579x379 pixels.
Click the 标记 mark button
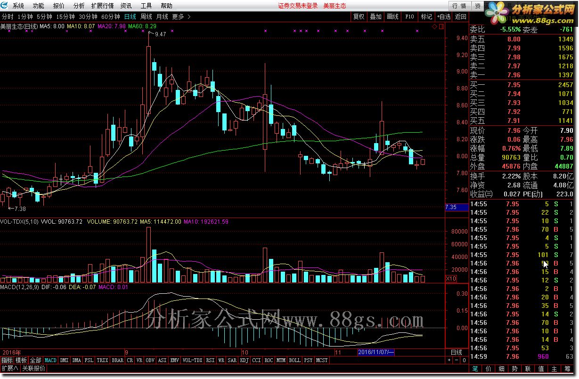click(426, 16)
